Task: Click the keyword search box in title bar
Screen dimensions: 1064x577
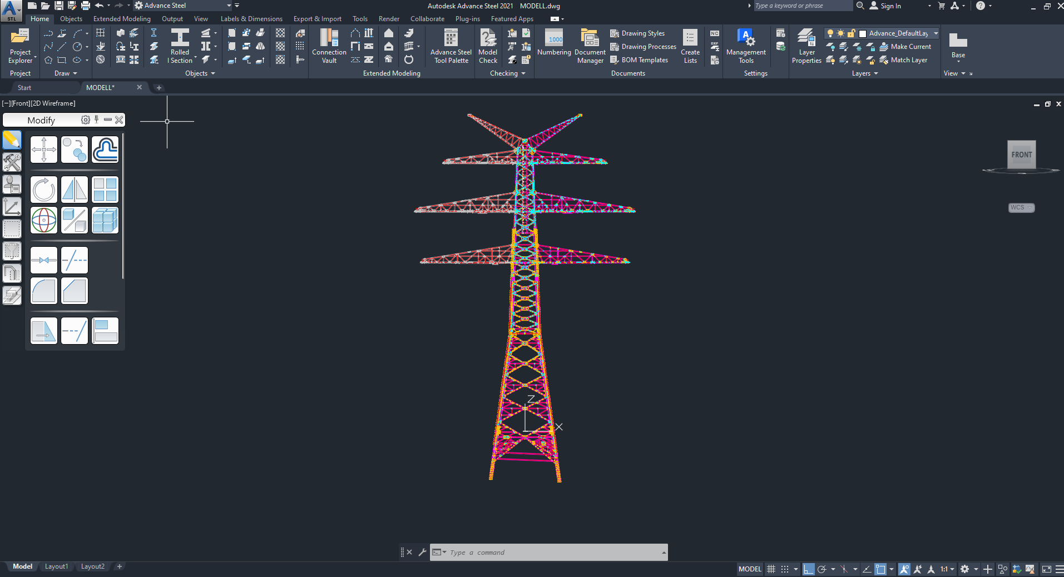Action: (803, 6)
